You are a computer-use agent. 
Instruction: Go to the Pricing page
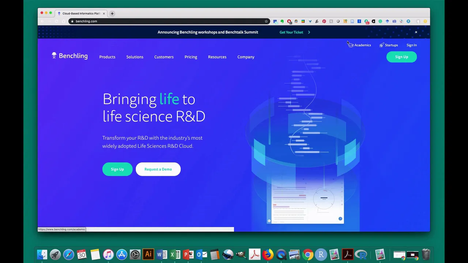[x=190, y=57]
